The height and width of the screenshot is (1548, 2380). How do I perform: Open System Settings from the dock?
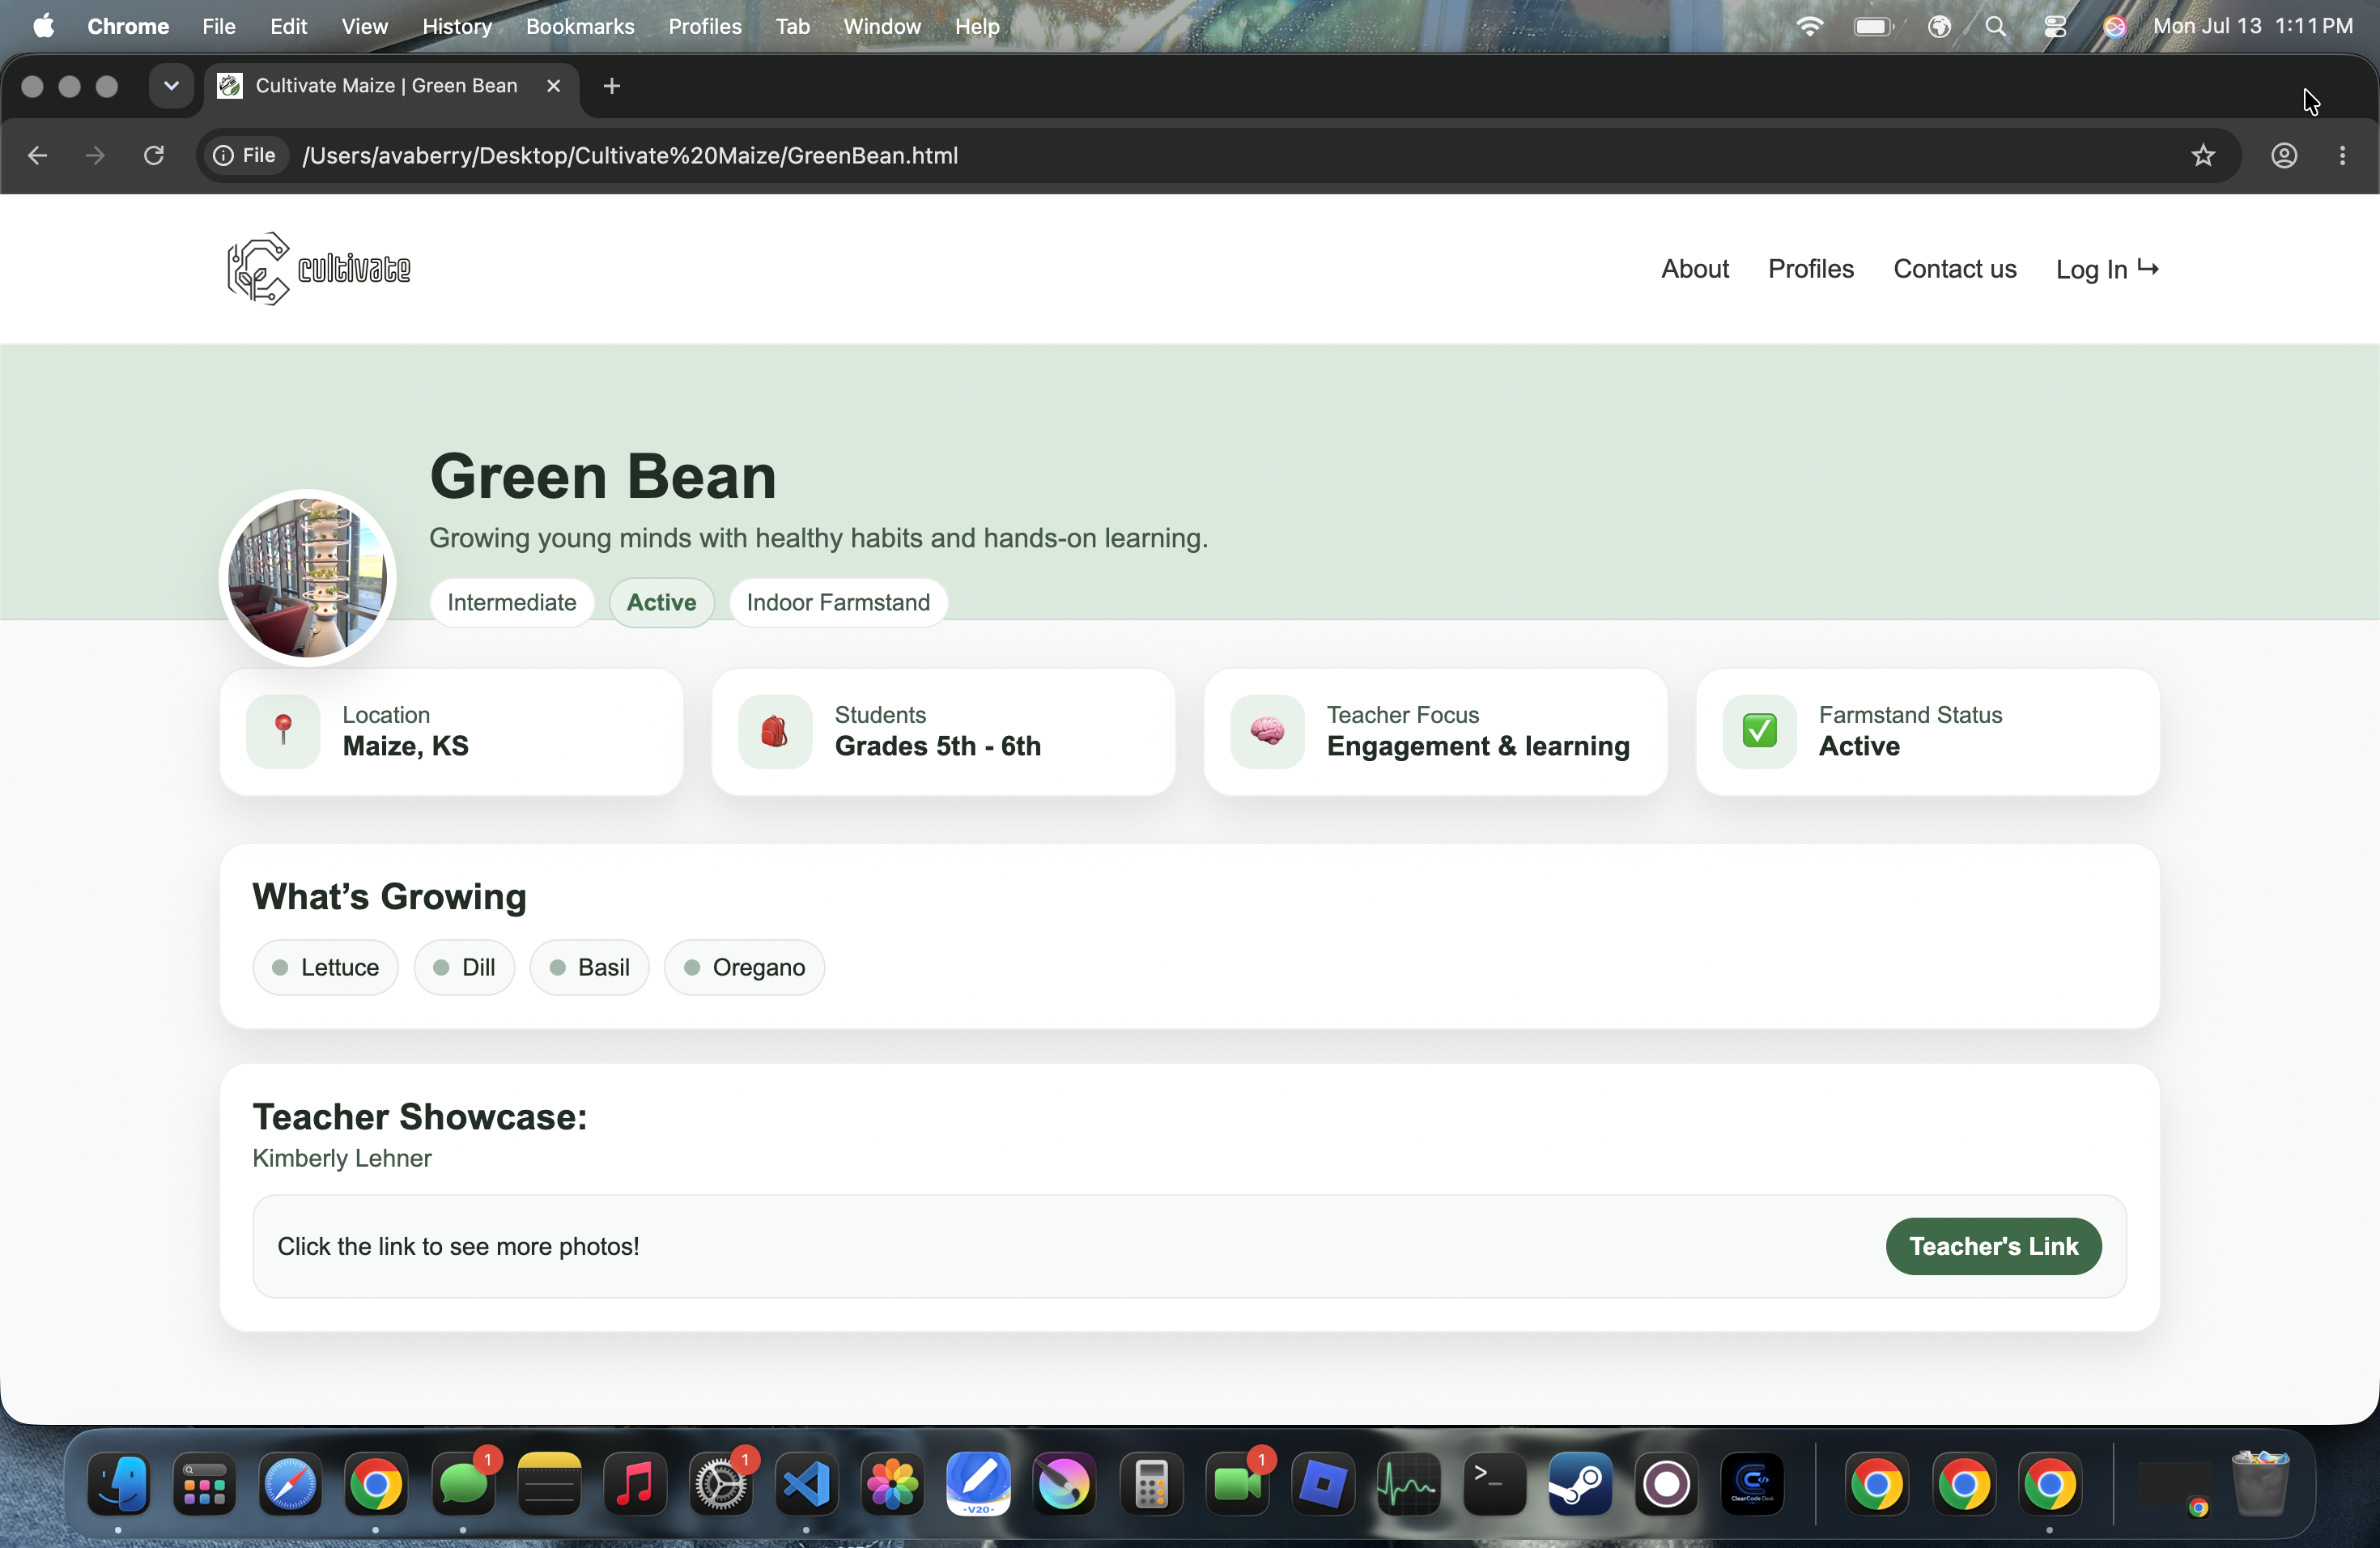(721, 1484)
